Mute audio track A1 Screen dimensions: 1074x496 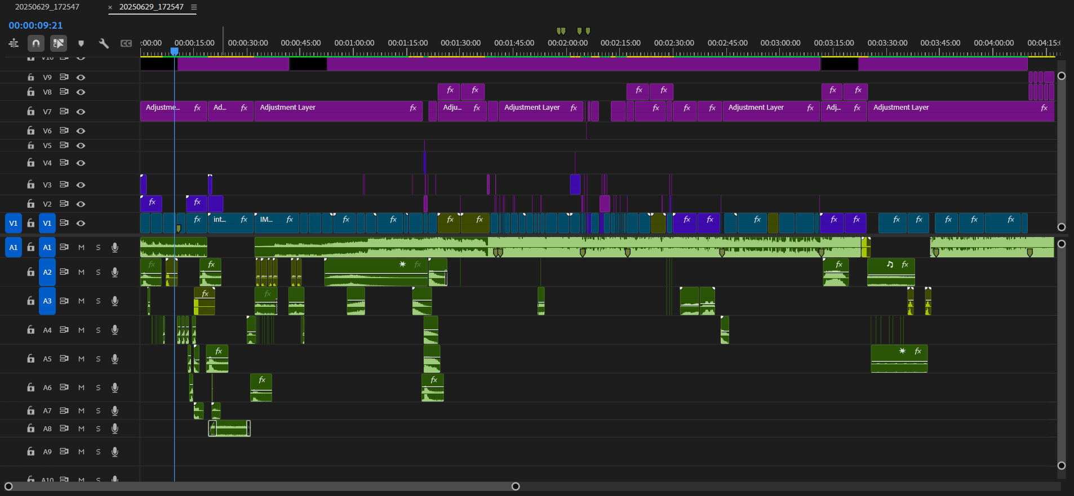(x=81, y=248)
